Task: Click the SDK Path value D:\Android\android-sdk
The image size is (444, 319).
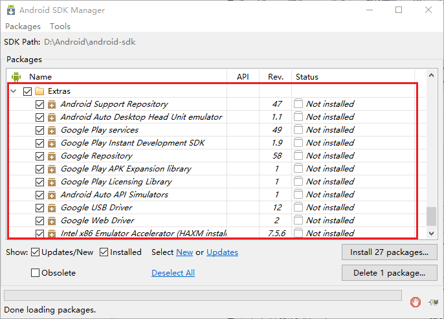Action: [90, 42]
